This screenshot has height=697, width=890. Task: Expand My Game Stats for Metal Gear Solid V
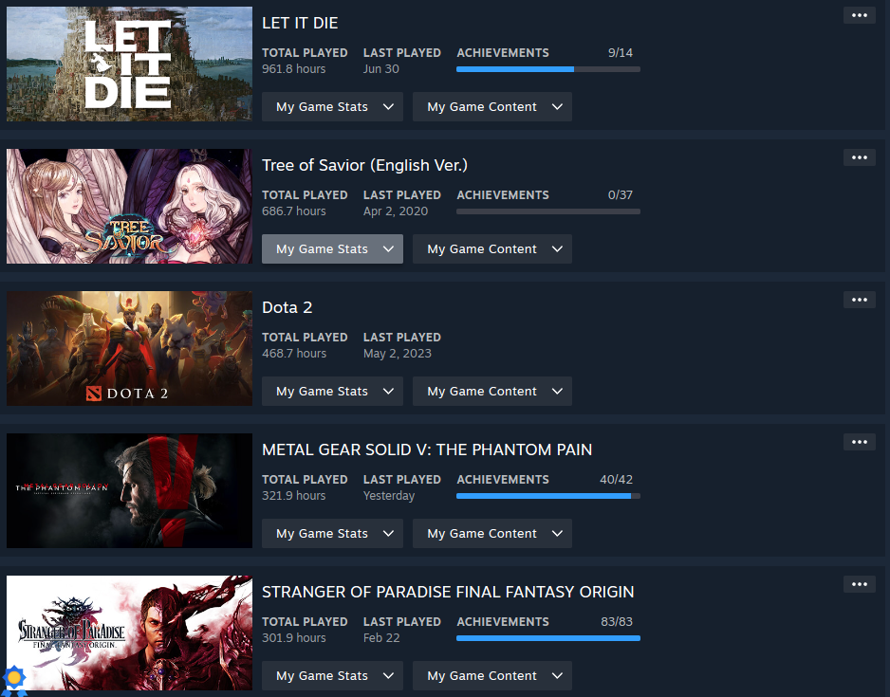point(332,534)
